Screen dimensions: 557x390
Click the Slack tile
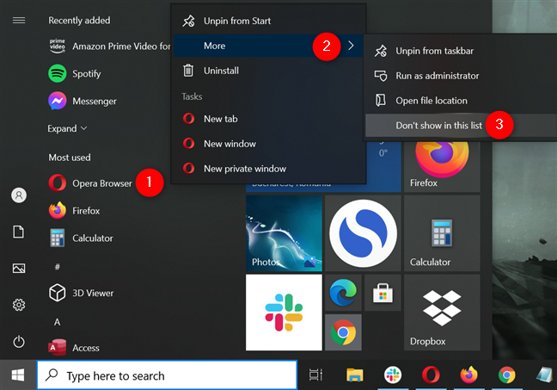pyautogui.click(x=283, y=313)
